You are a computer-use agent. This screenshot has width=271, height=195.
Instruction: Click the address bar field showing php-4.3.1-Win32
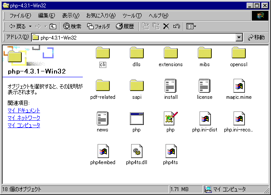[134, 37]
